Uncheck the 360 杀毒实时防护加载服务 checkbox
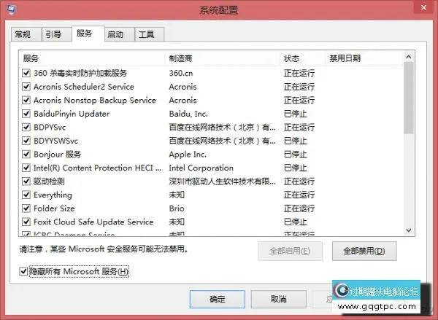The width and height of the screenshot is (438, 320). 26,73
